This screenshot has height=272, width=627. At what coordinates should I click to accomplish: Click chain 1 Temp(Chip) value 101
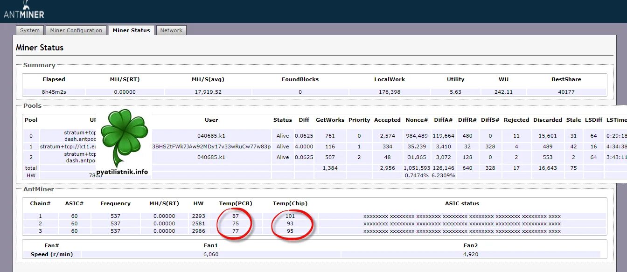tap(290, 216)
